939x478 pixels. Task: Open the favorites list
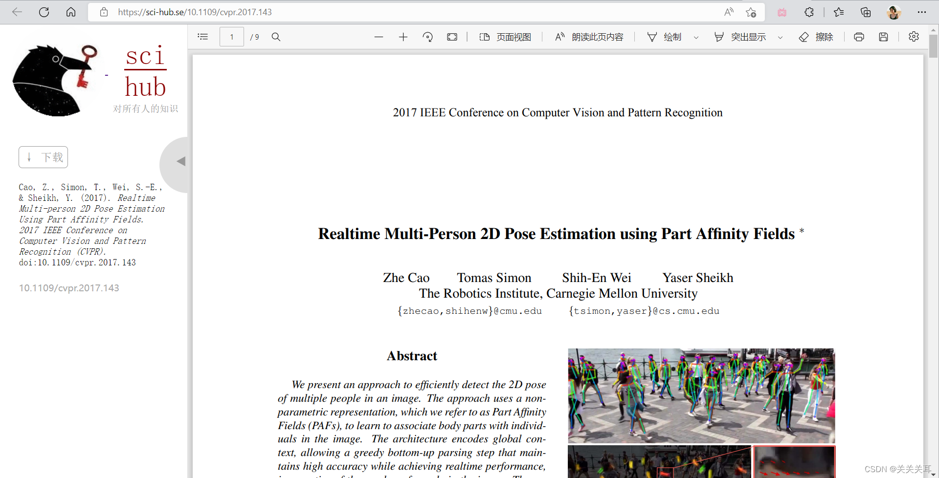[839, 12]
